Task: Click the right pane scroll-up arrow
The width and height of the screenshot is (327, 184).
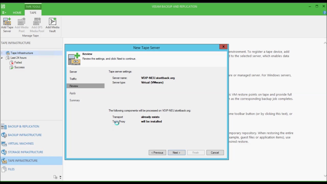Action: coord(325,43)
